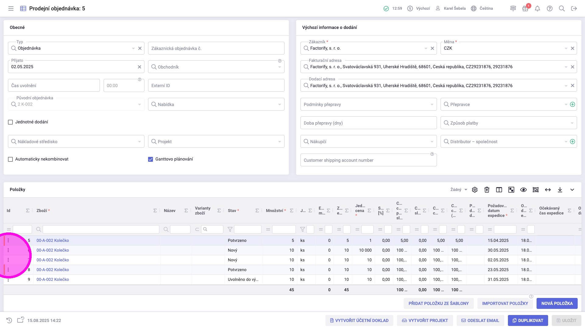Expand the Žádný preset dropdown
The image size is (585, 329).
459,190
